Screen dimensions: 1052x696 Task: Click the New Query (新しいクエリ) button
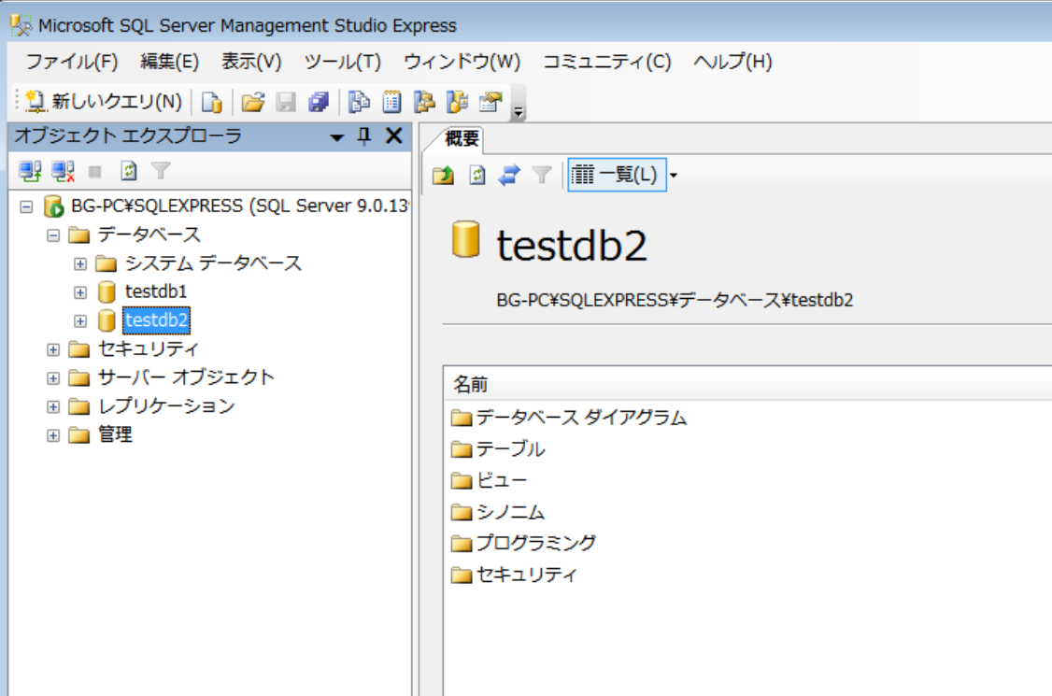point(104,102)
